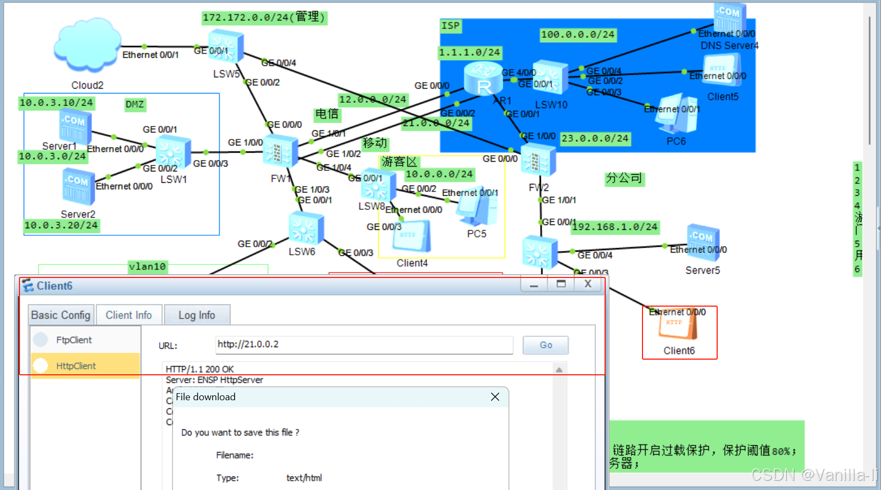The height and width of the screenshot is (490, 881).
Task: Click the LSW1 switch icon
Action: click(174, 153)
